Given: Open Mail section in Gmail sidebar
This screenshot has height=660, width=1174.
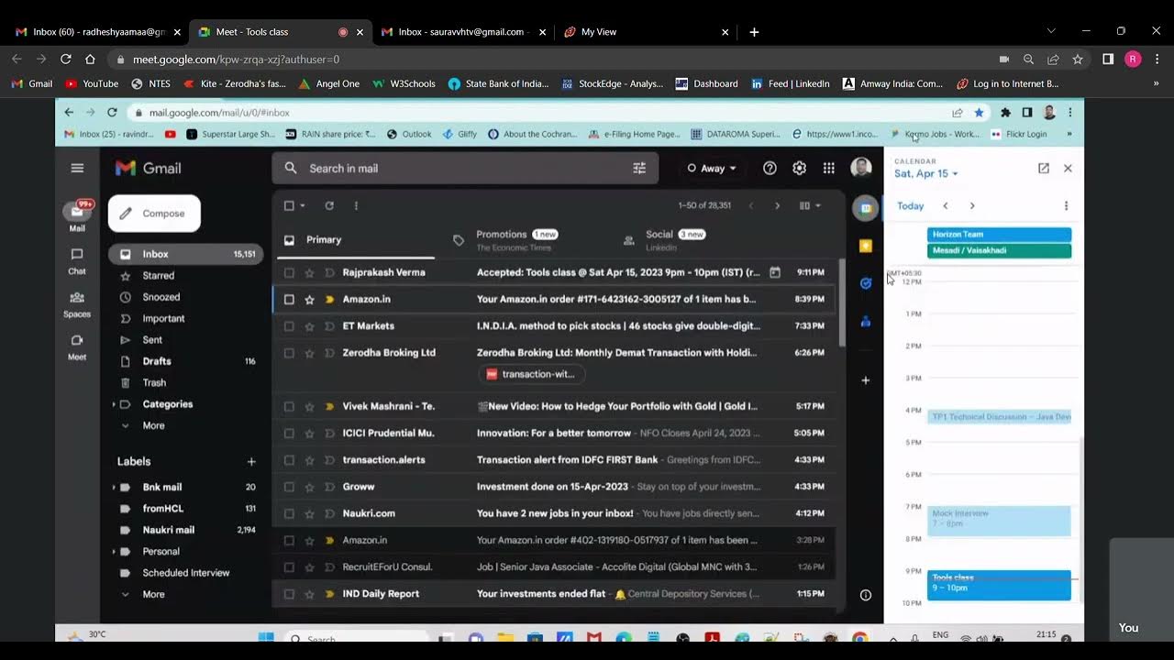Looking at the screenshot, I should [x=77, y=216].
